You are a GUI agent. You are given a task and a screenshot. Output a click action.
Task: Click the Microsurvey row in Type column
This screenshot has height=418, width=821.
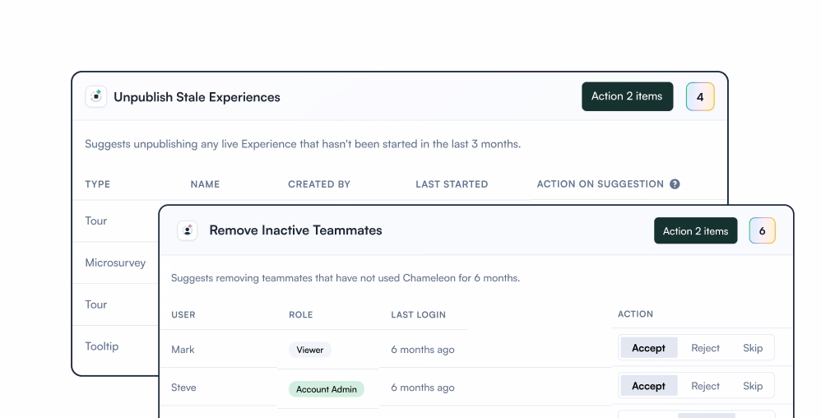point(115,263)
